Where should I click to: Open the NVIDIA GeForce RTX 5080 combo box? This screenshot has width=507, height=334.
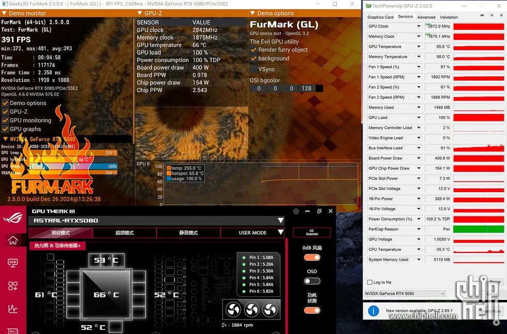point(405,294)
